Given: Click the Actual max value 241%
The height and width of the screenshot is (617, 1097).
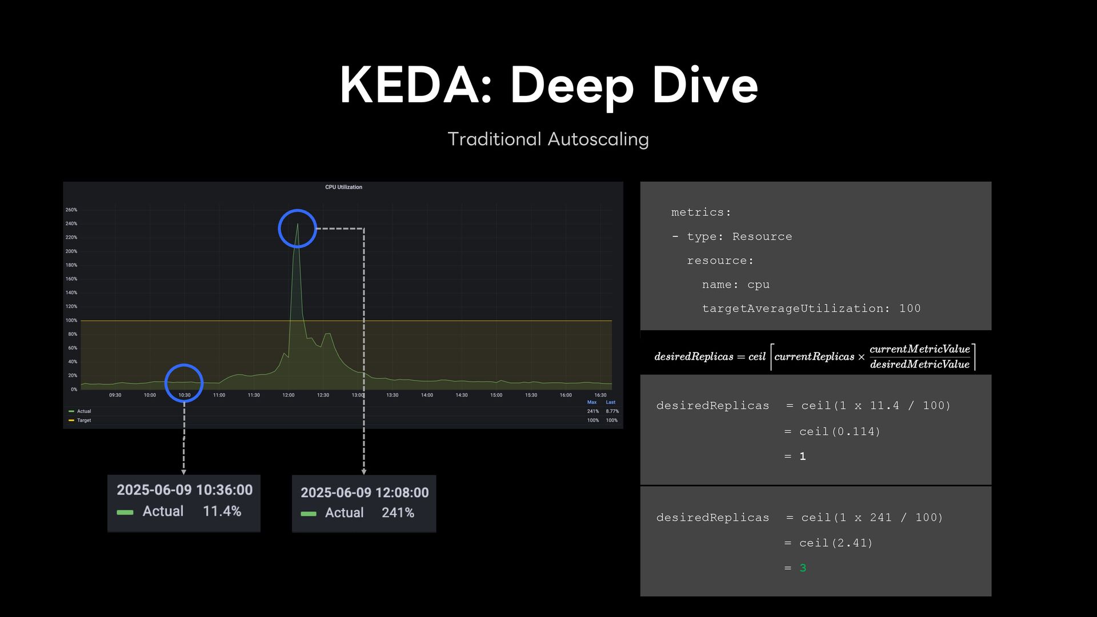Looking at the screenshot, I should pyautogui.click(x=593, y=411).
